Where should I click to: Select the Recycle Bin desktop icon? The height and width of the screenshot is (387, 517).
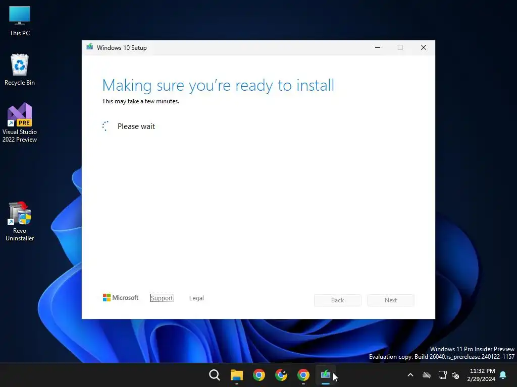point(20,70)
